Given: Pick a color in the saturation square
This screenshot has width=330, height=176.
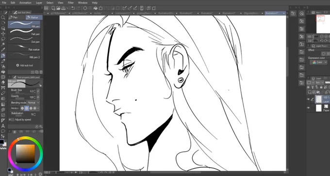Looking at the screenshot, I should click(25, 154).
